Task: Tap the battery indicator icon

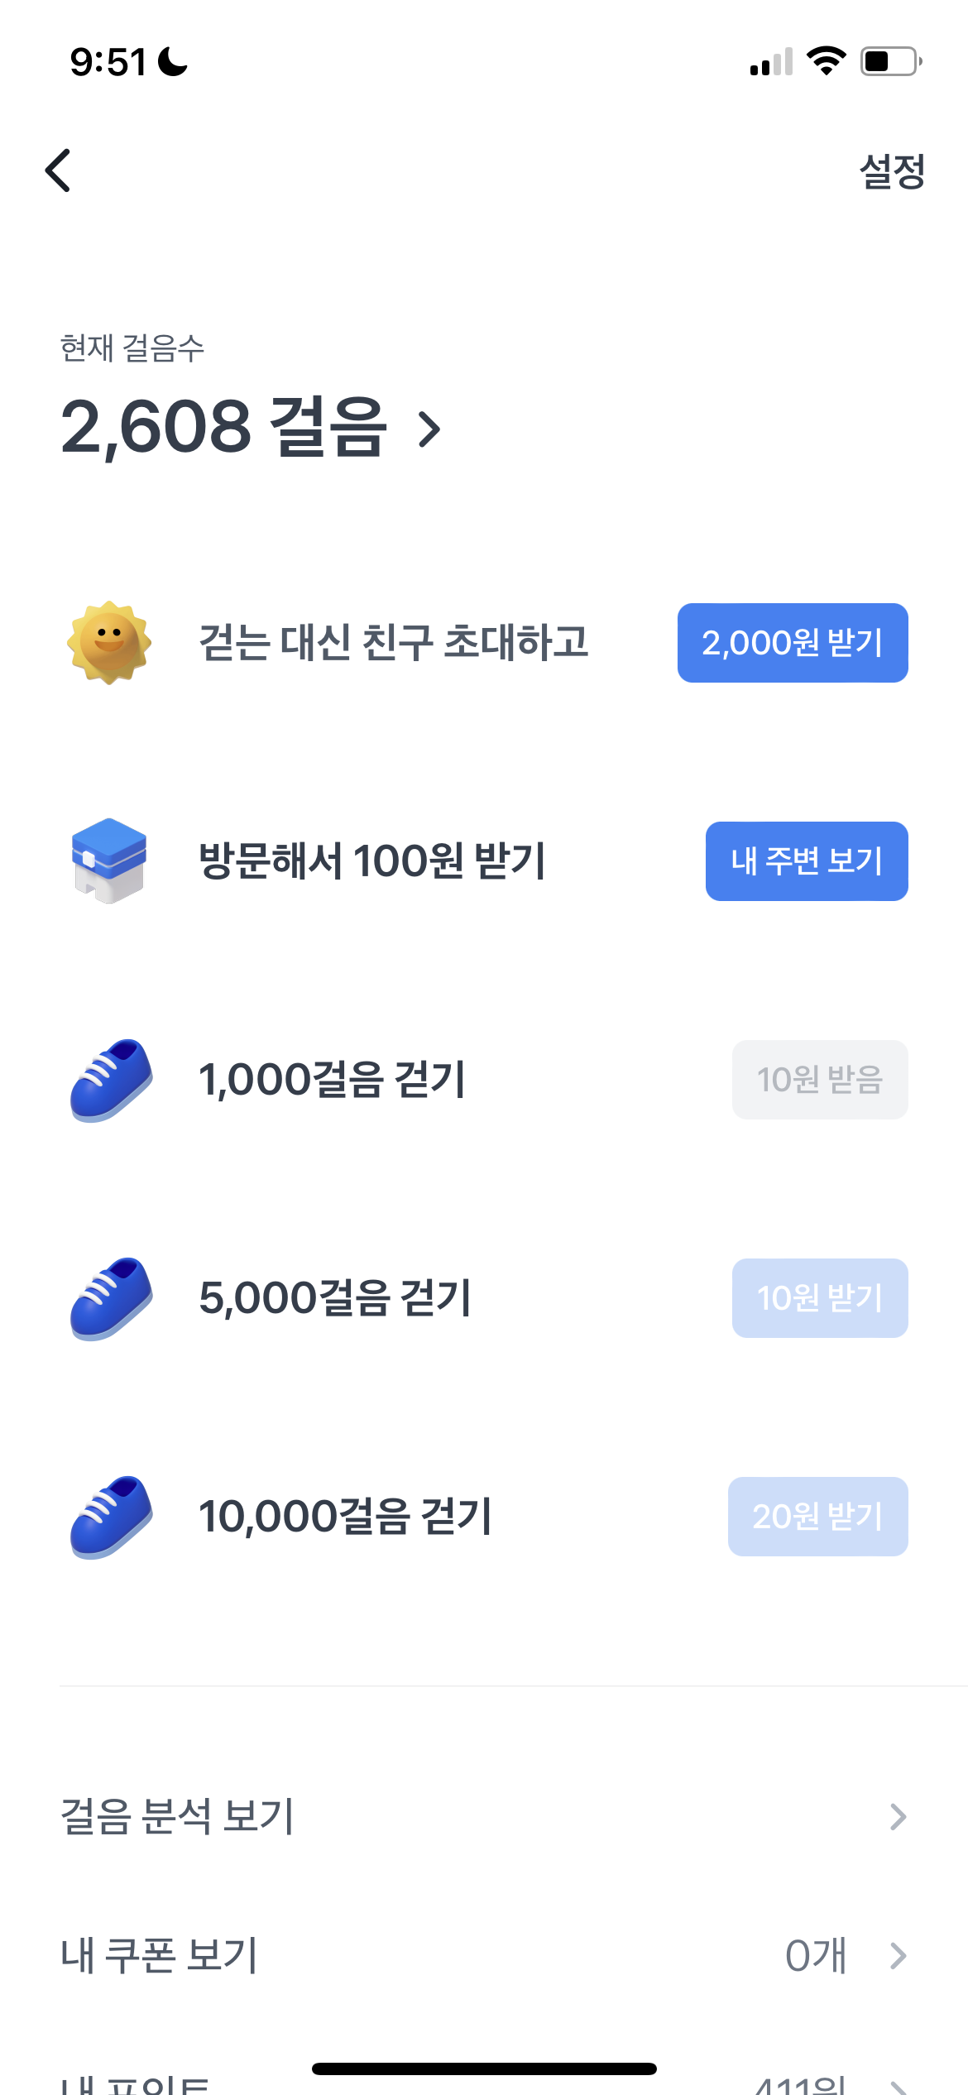Action: (891, 61)
